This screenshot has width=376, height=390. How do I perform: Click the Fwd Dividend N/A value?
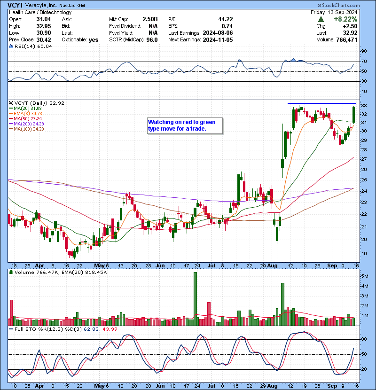click(153, 26)
